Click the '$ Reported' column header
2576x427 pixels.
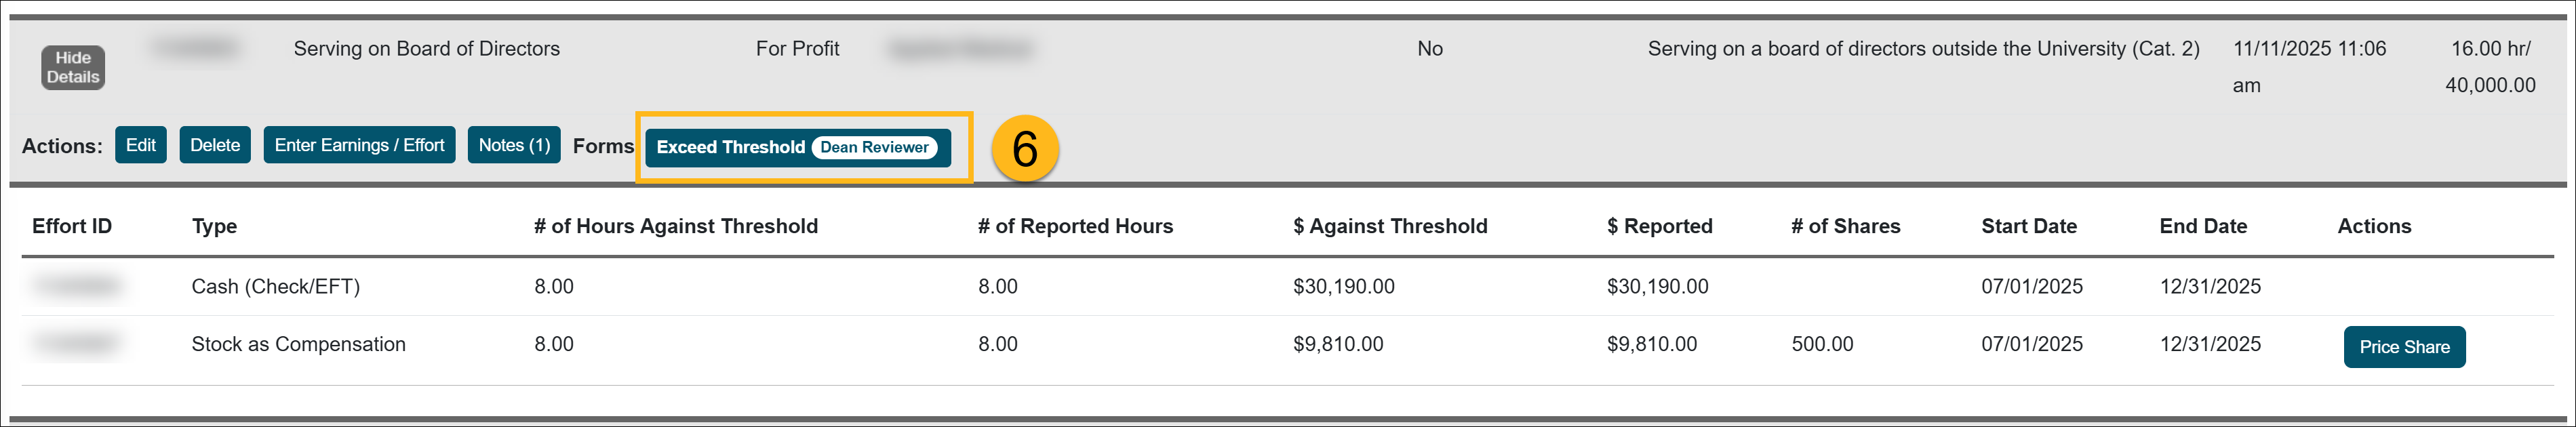[1659, 226]
